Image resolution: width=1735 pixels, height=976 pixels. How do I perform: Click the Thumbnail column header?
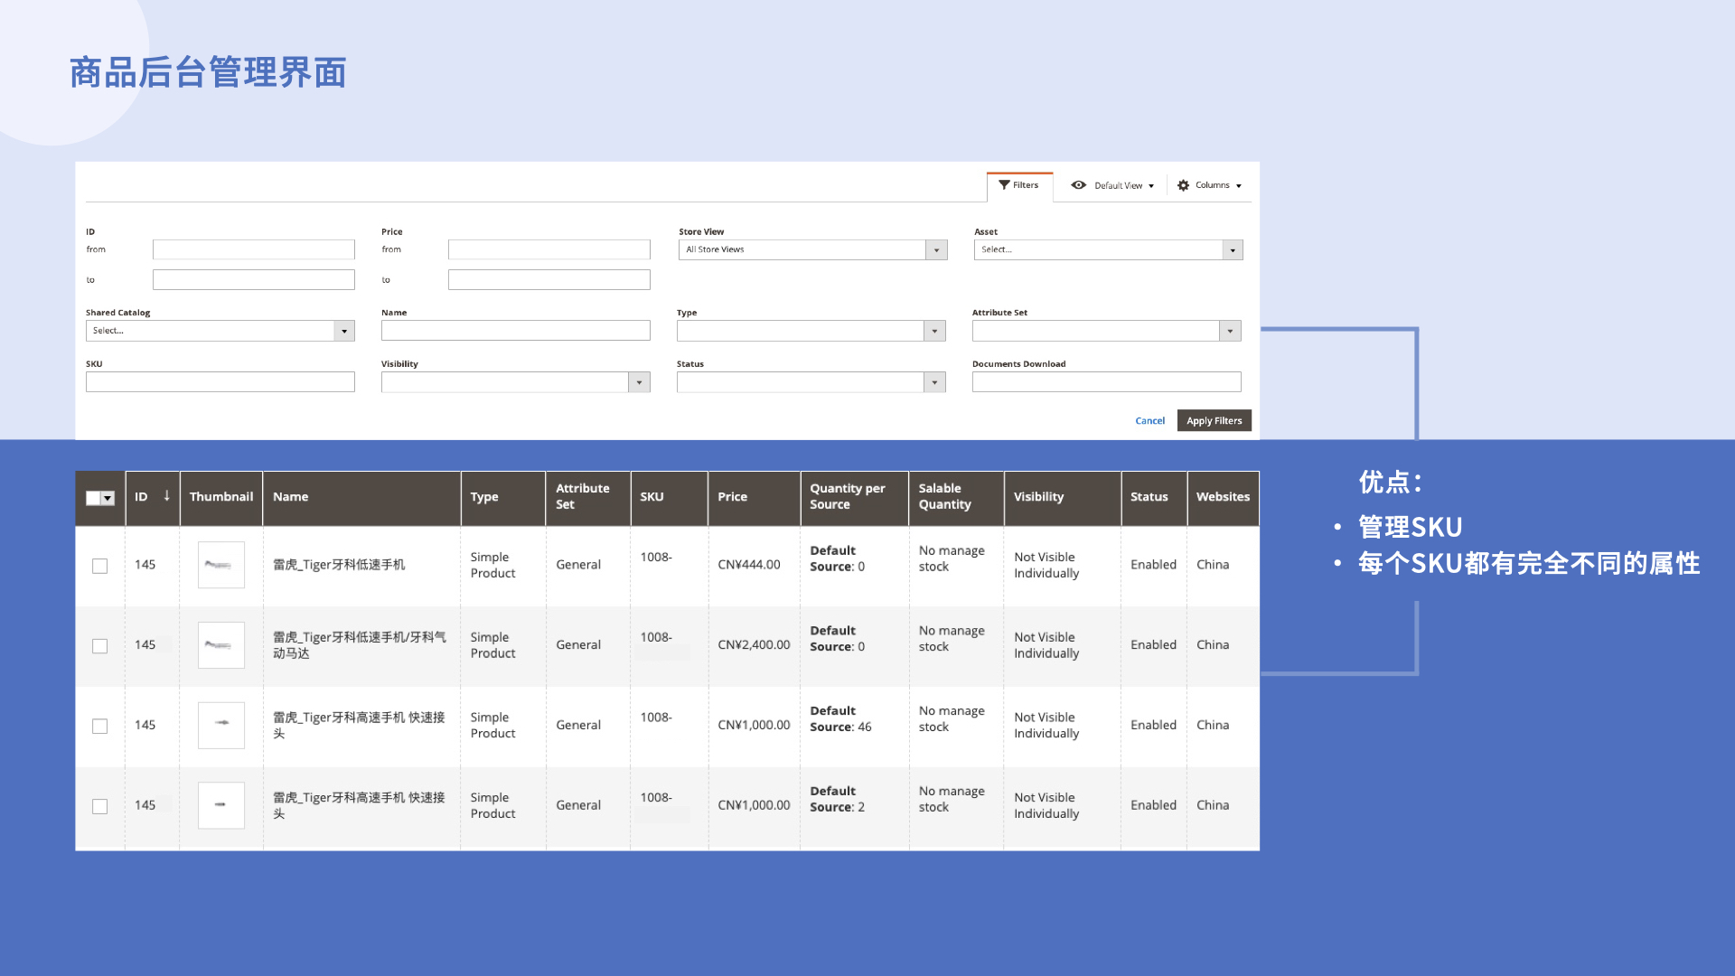tap(221, 497)
